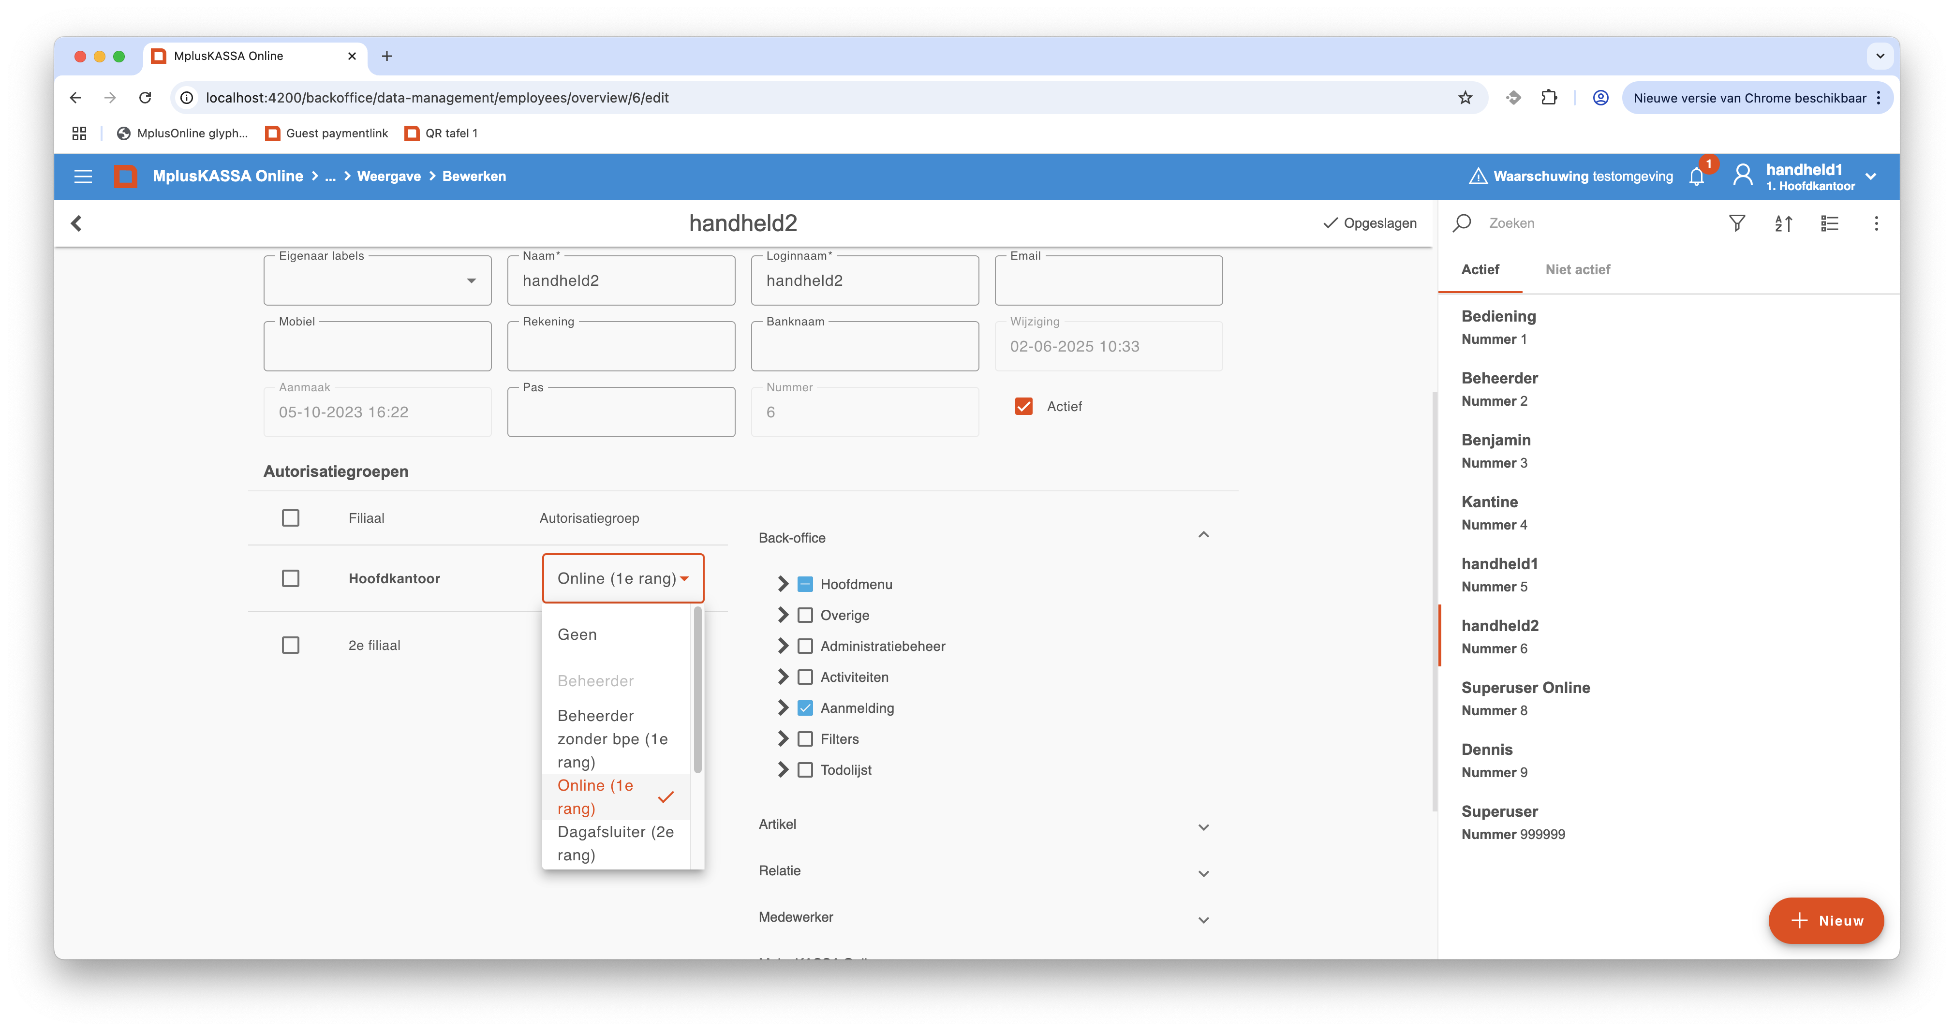Choose Beheerder zonder bpe (1e rang)
This screenshot has width=1954, height=1031.
tap(616, 739)
